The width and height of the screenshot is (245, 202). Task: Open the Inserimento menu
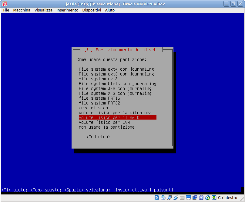pos(67,10)
